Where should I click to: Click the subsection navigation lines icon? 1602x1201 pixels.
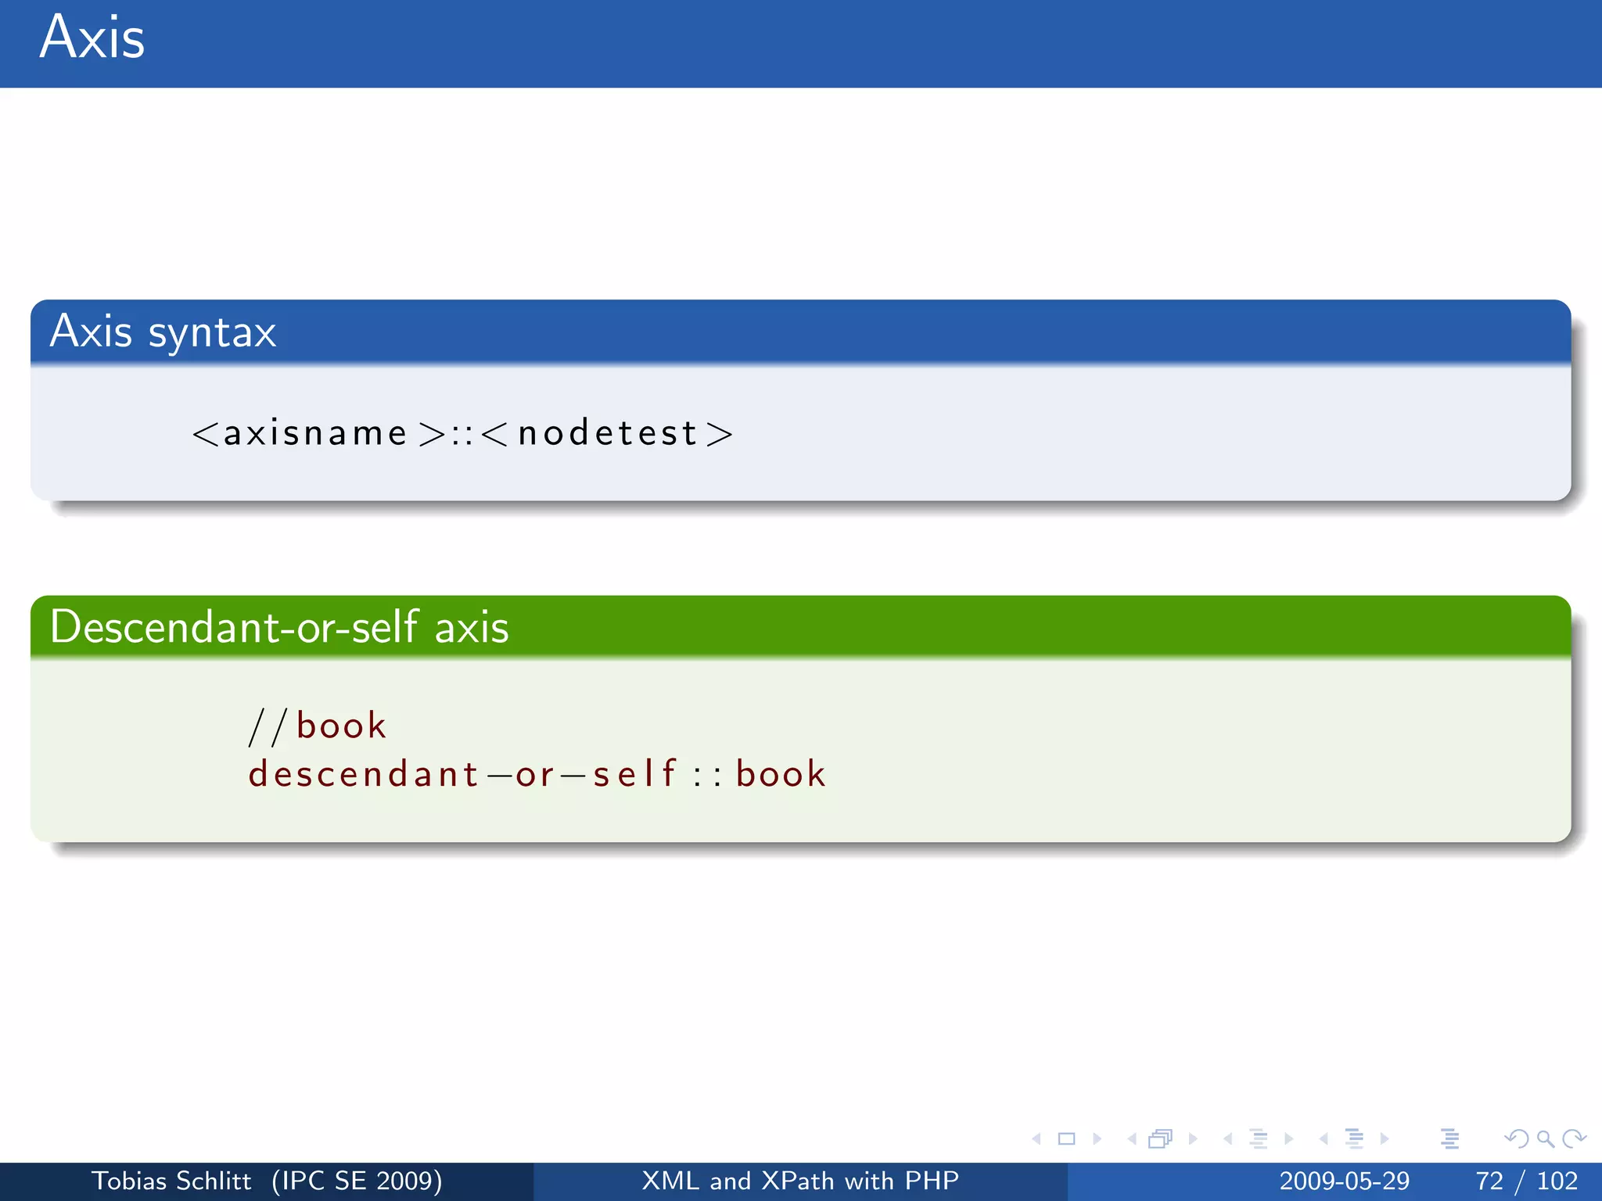point(1258,1139)
